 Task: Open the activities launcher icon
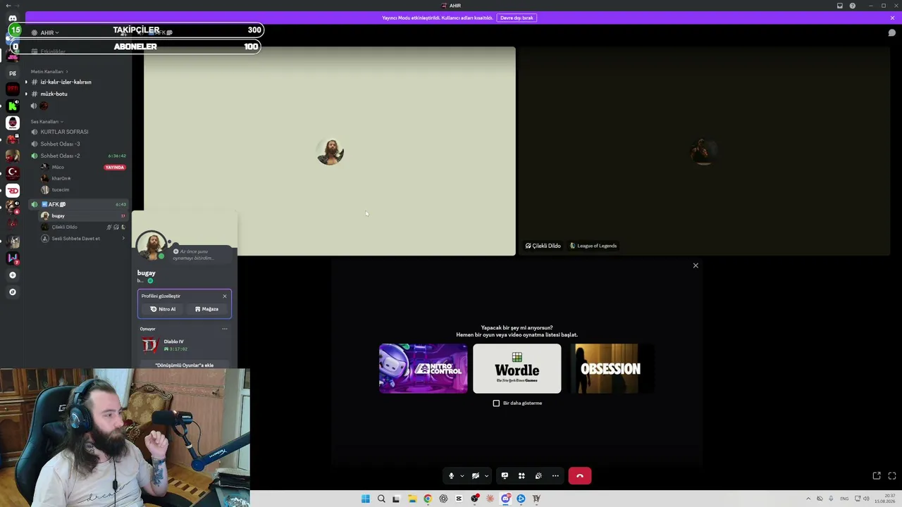(x=521, y=476)
